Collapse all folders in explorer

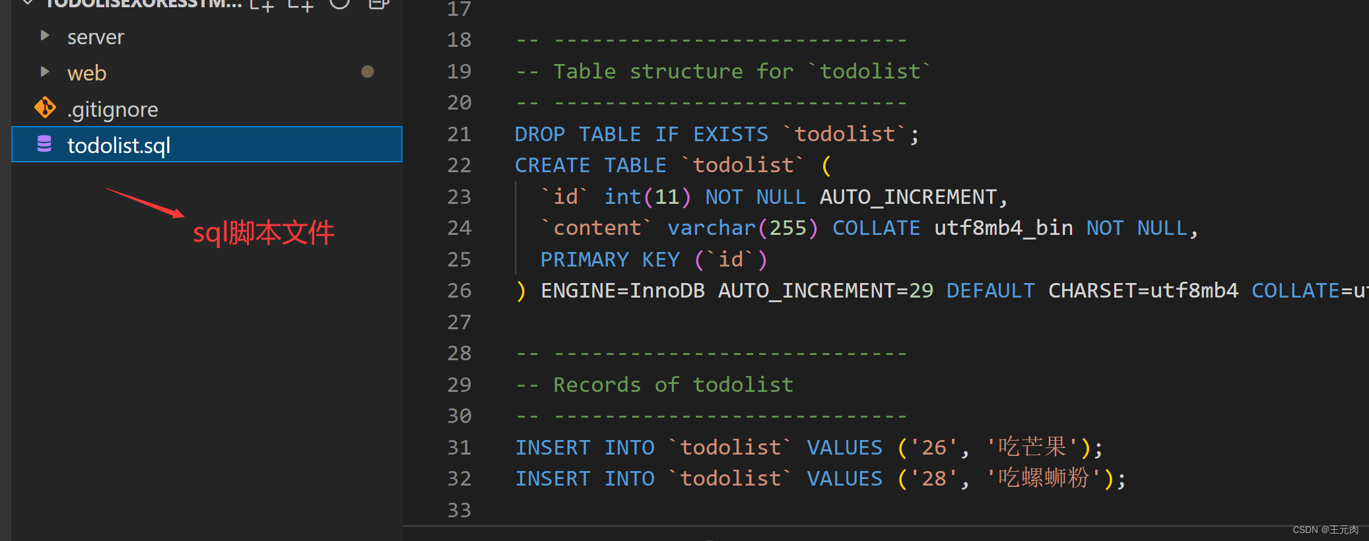coord(378,3)
